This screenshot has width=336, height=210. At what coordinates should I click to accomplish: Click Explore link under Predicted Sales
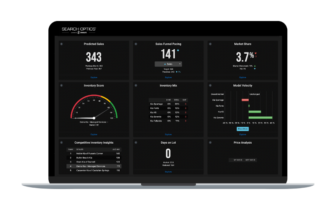tap(94, 77)
